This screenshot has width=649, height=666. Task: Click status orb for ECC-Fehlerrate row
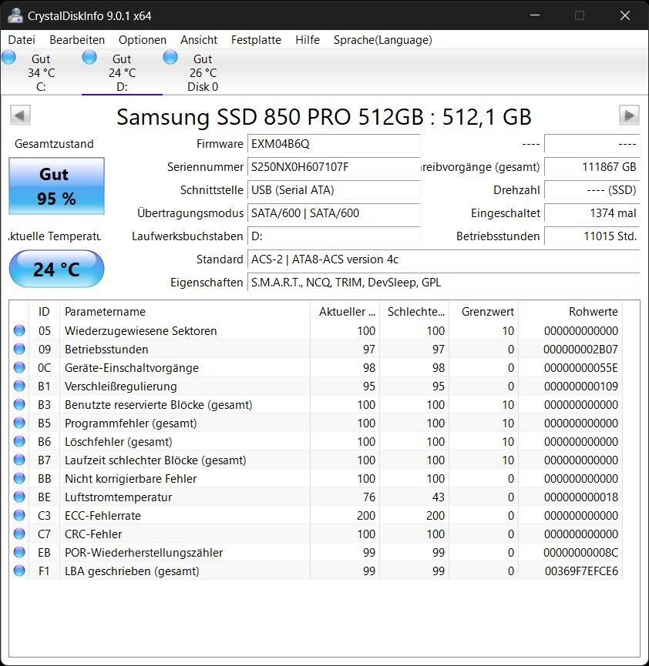coord(19,515)
